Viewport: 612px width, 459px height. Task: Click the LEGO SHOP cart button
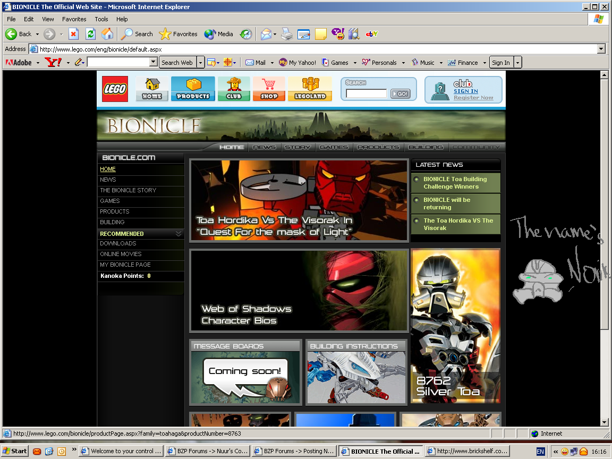pyautogui.click(x=268, y=89)
